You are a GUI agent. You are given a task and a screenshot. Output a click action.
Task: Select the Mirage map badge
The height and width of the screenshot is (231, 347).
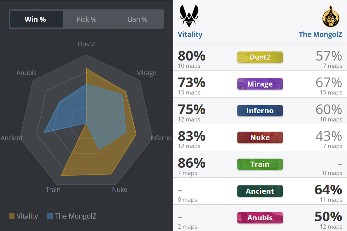tap(260, 84)
